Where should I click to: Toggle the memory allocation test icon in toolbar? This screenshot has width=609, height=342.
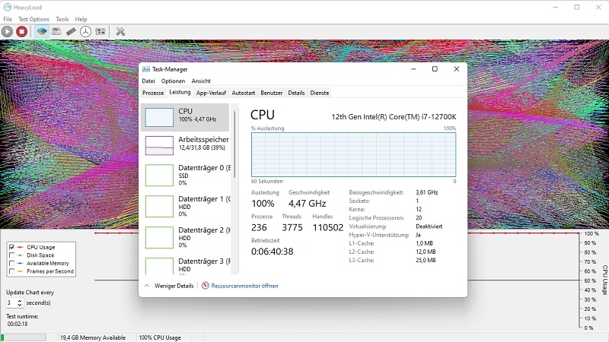[x=71, y=31]
